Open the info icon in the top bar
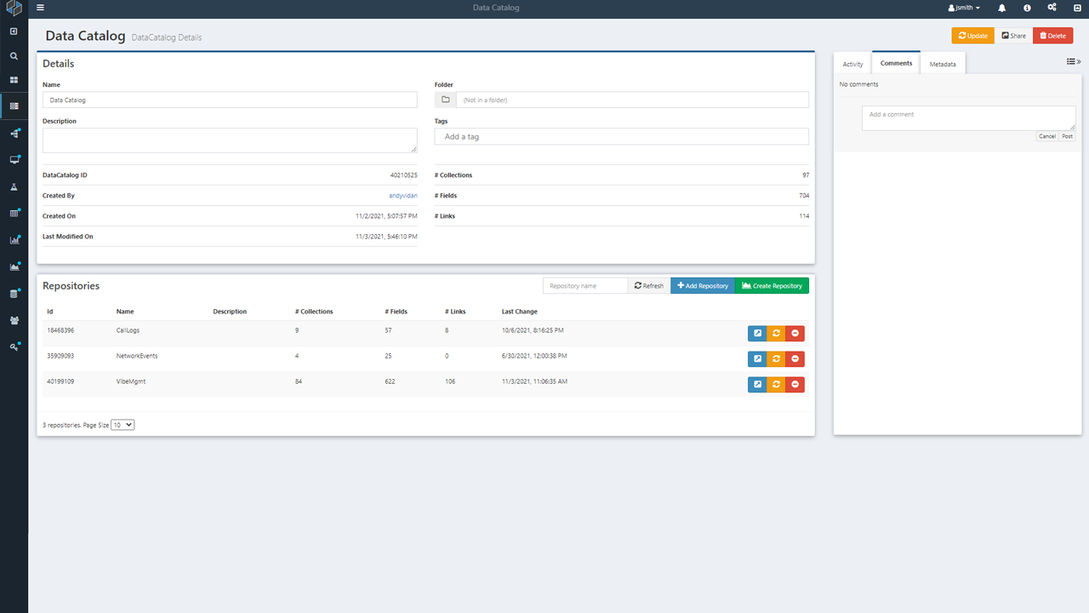The height and width of the screenshot is (613, 1089). pyautogui.click(x=1027, y=8)
